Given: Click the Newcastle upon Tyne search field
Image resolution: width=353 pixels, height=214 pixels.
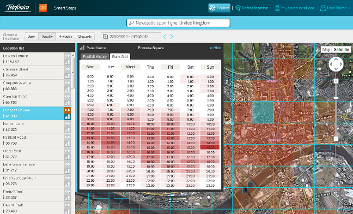Looking at the screenshot, I should (x=178, y=23).
